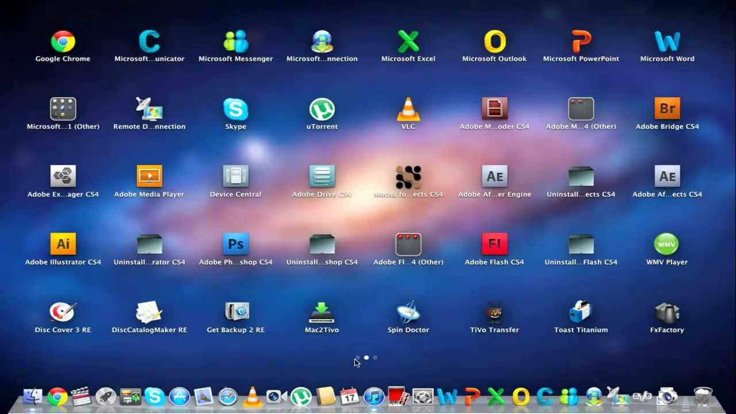Image resolution: width=736 pixels, height=414 pixels.
Task: Launch Get Backup 2 RE
Action: click(x=236, y=312)
